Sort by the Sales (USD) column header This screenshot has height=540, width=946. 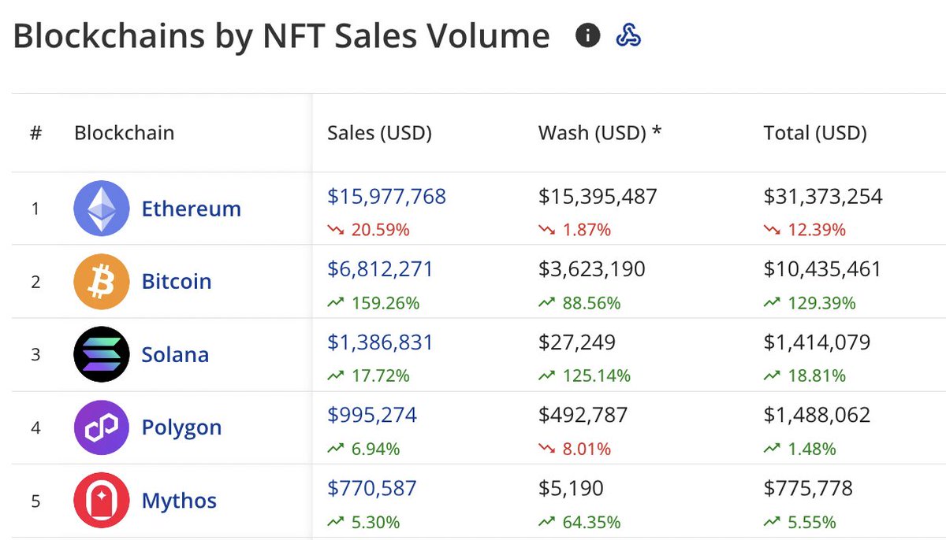pyautogui.click(x=379, y=133)
